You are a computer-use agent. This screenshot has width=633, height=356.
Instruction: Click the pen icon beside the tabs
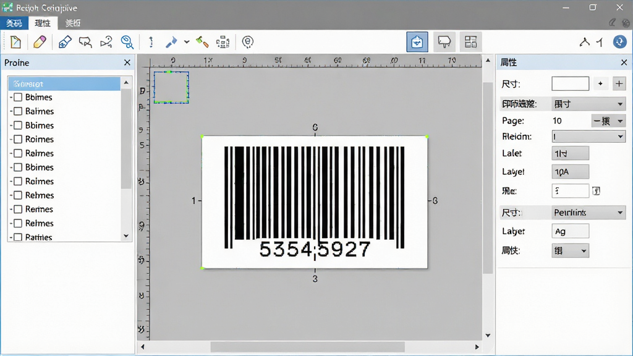coord(613,23)
